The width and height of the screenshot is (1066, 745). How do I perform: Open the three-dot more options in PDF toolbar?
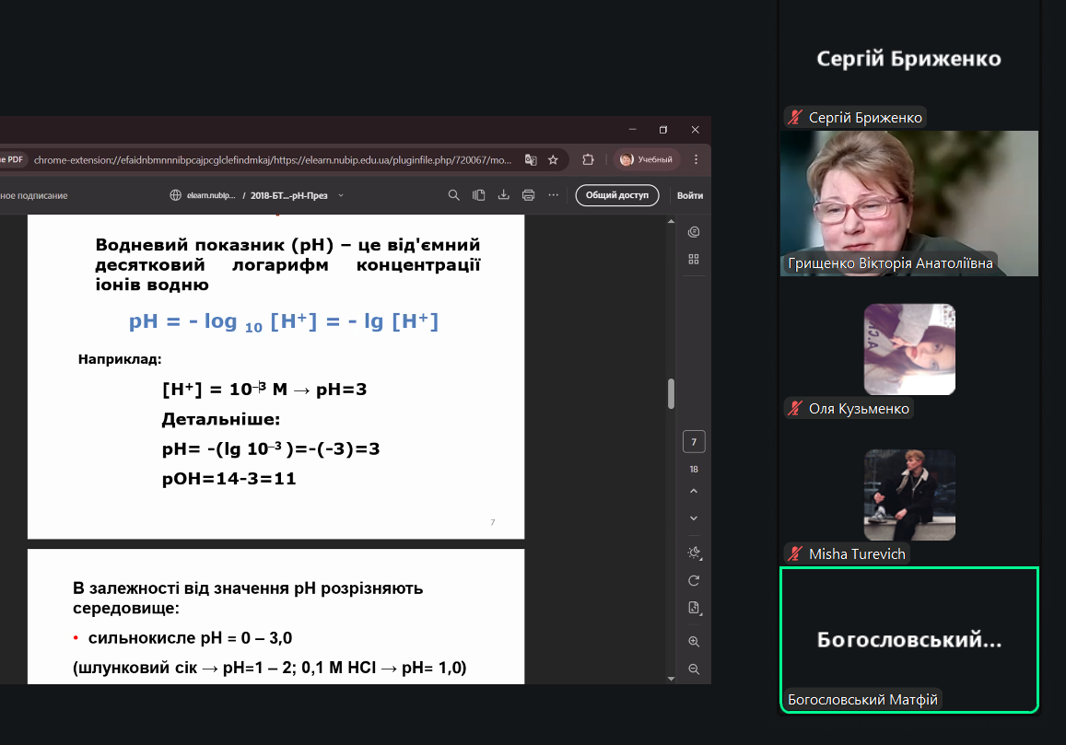tap(554, 195)
